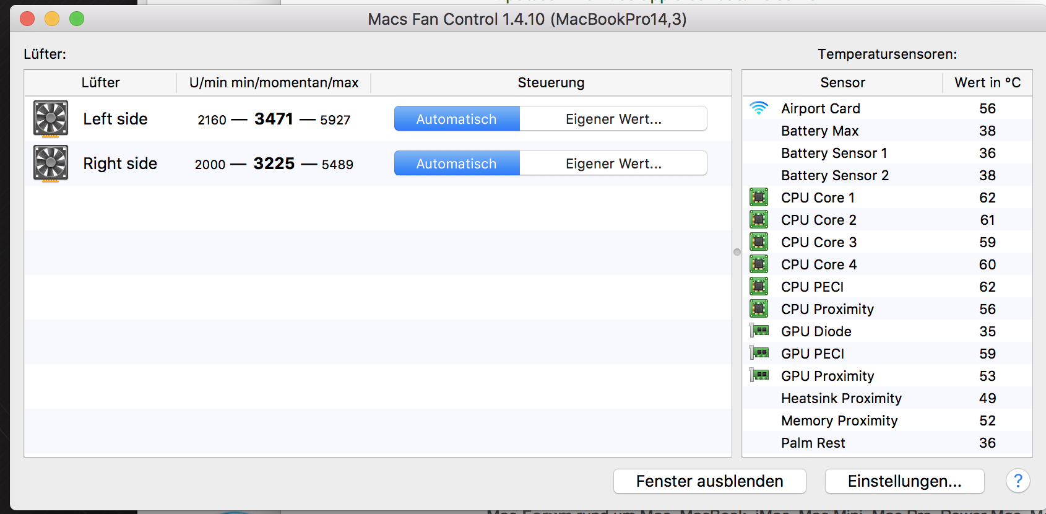Choose Eigener Wert for Right side fan

point(613,163)
